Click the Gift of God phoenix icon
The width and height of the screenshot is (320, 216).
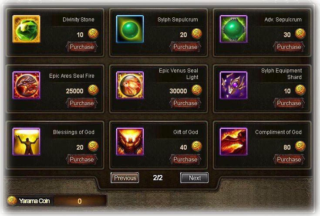(130, 141)
